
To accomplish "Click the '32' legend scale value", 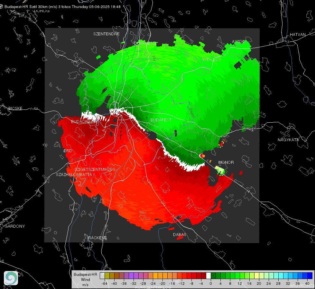I will [x=288, y=284].
